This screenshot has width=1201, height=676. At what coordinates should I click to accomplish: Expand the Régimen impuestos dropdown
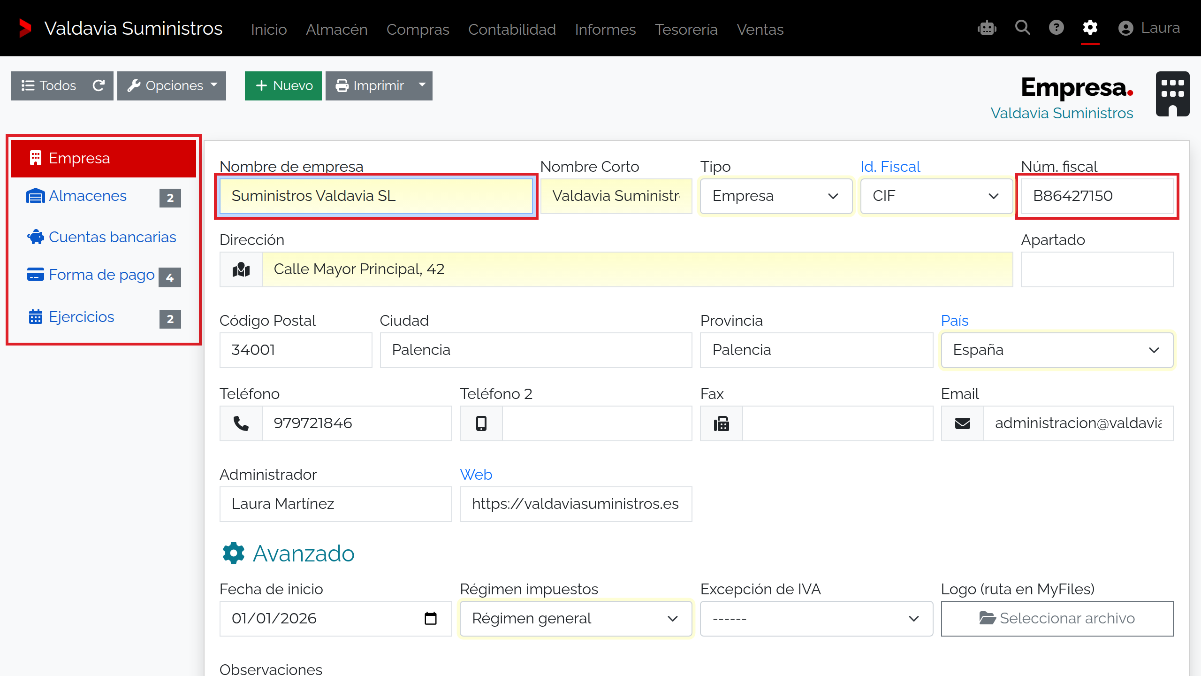576,619
